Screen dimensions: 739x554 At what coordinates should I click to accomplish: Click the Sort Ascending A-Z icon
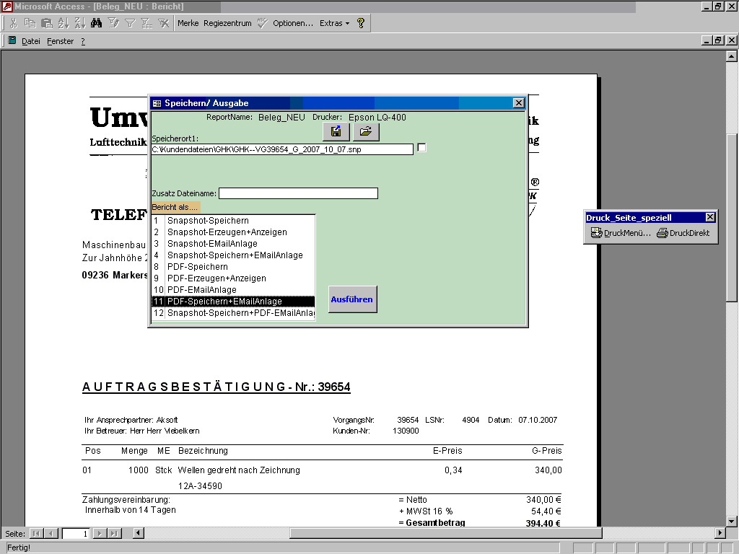[63, 23]
